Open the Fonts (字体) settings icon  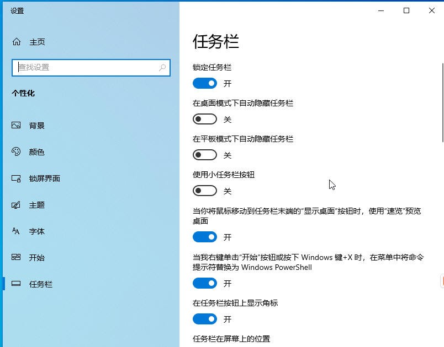16,231
